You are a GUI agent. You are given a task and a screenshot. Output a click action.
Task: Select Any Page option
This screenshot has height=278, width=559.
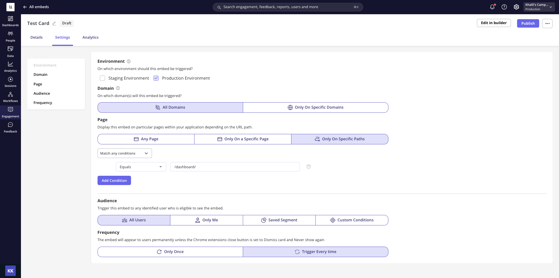(146, 139)
